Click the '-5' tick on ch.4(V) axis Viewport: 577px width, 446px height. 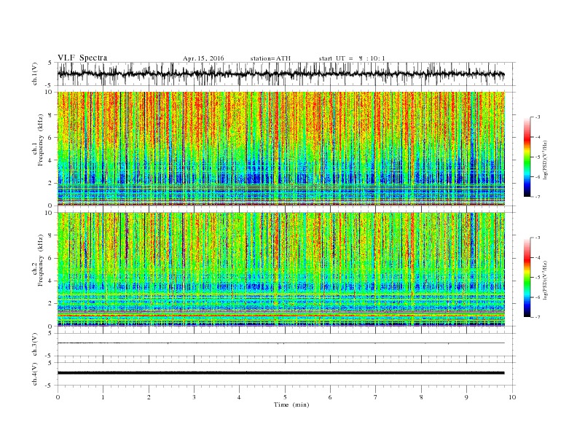[50, 386]
